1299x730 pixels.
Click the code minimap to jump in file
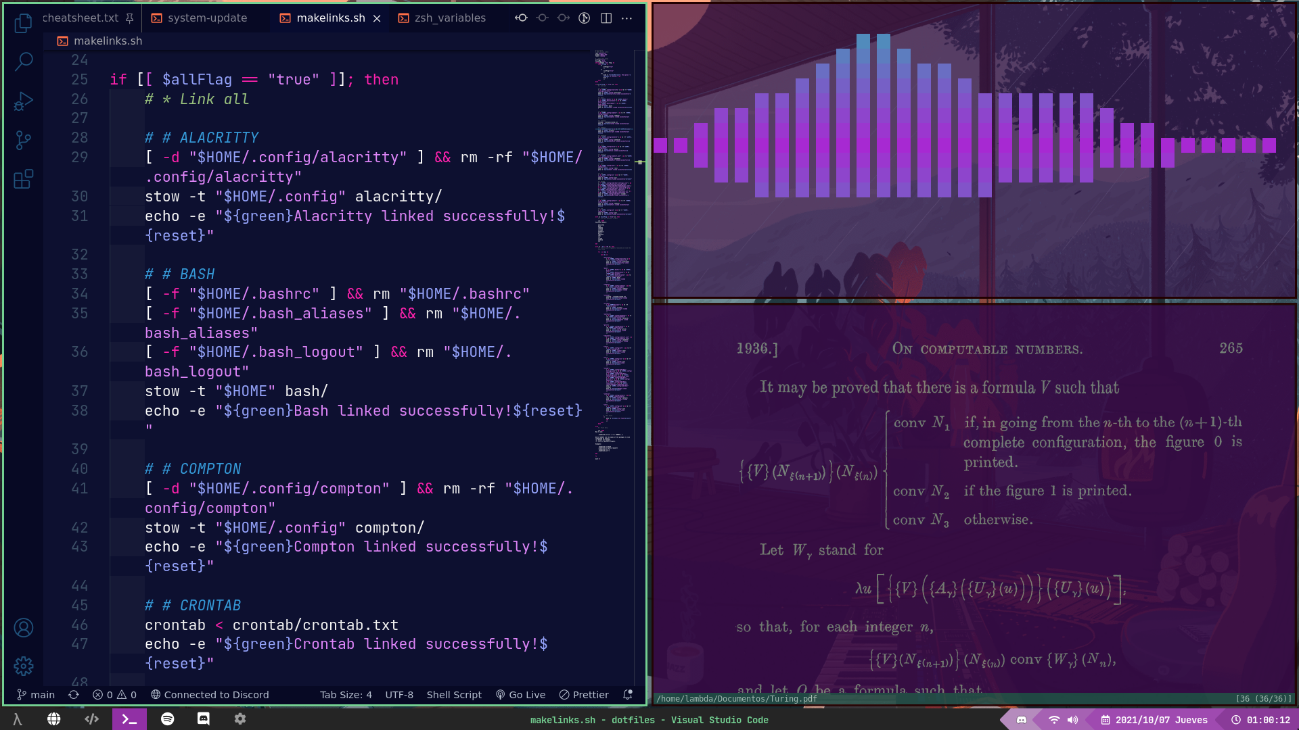click(x=613, y=270)
